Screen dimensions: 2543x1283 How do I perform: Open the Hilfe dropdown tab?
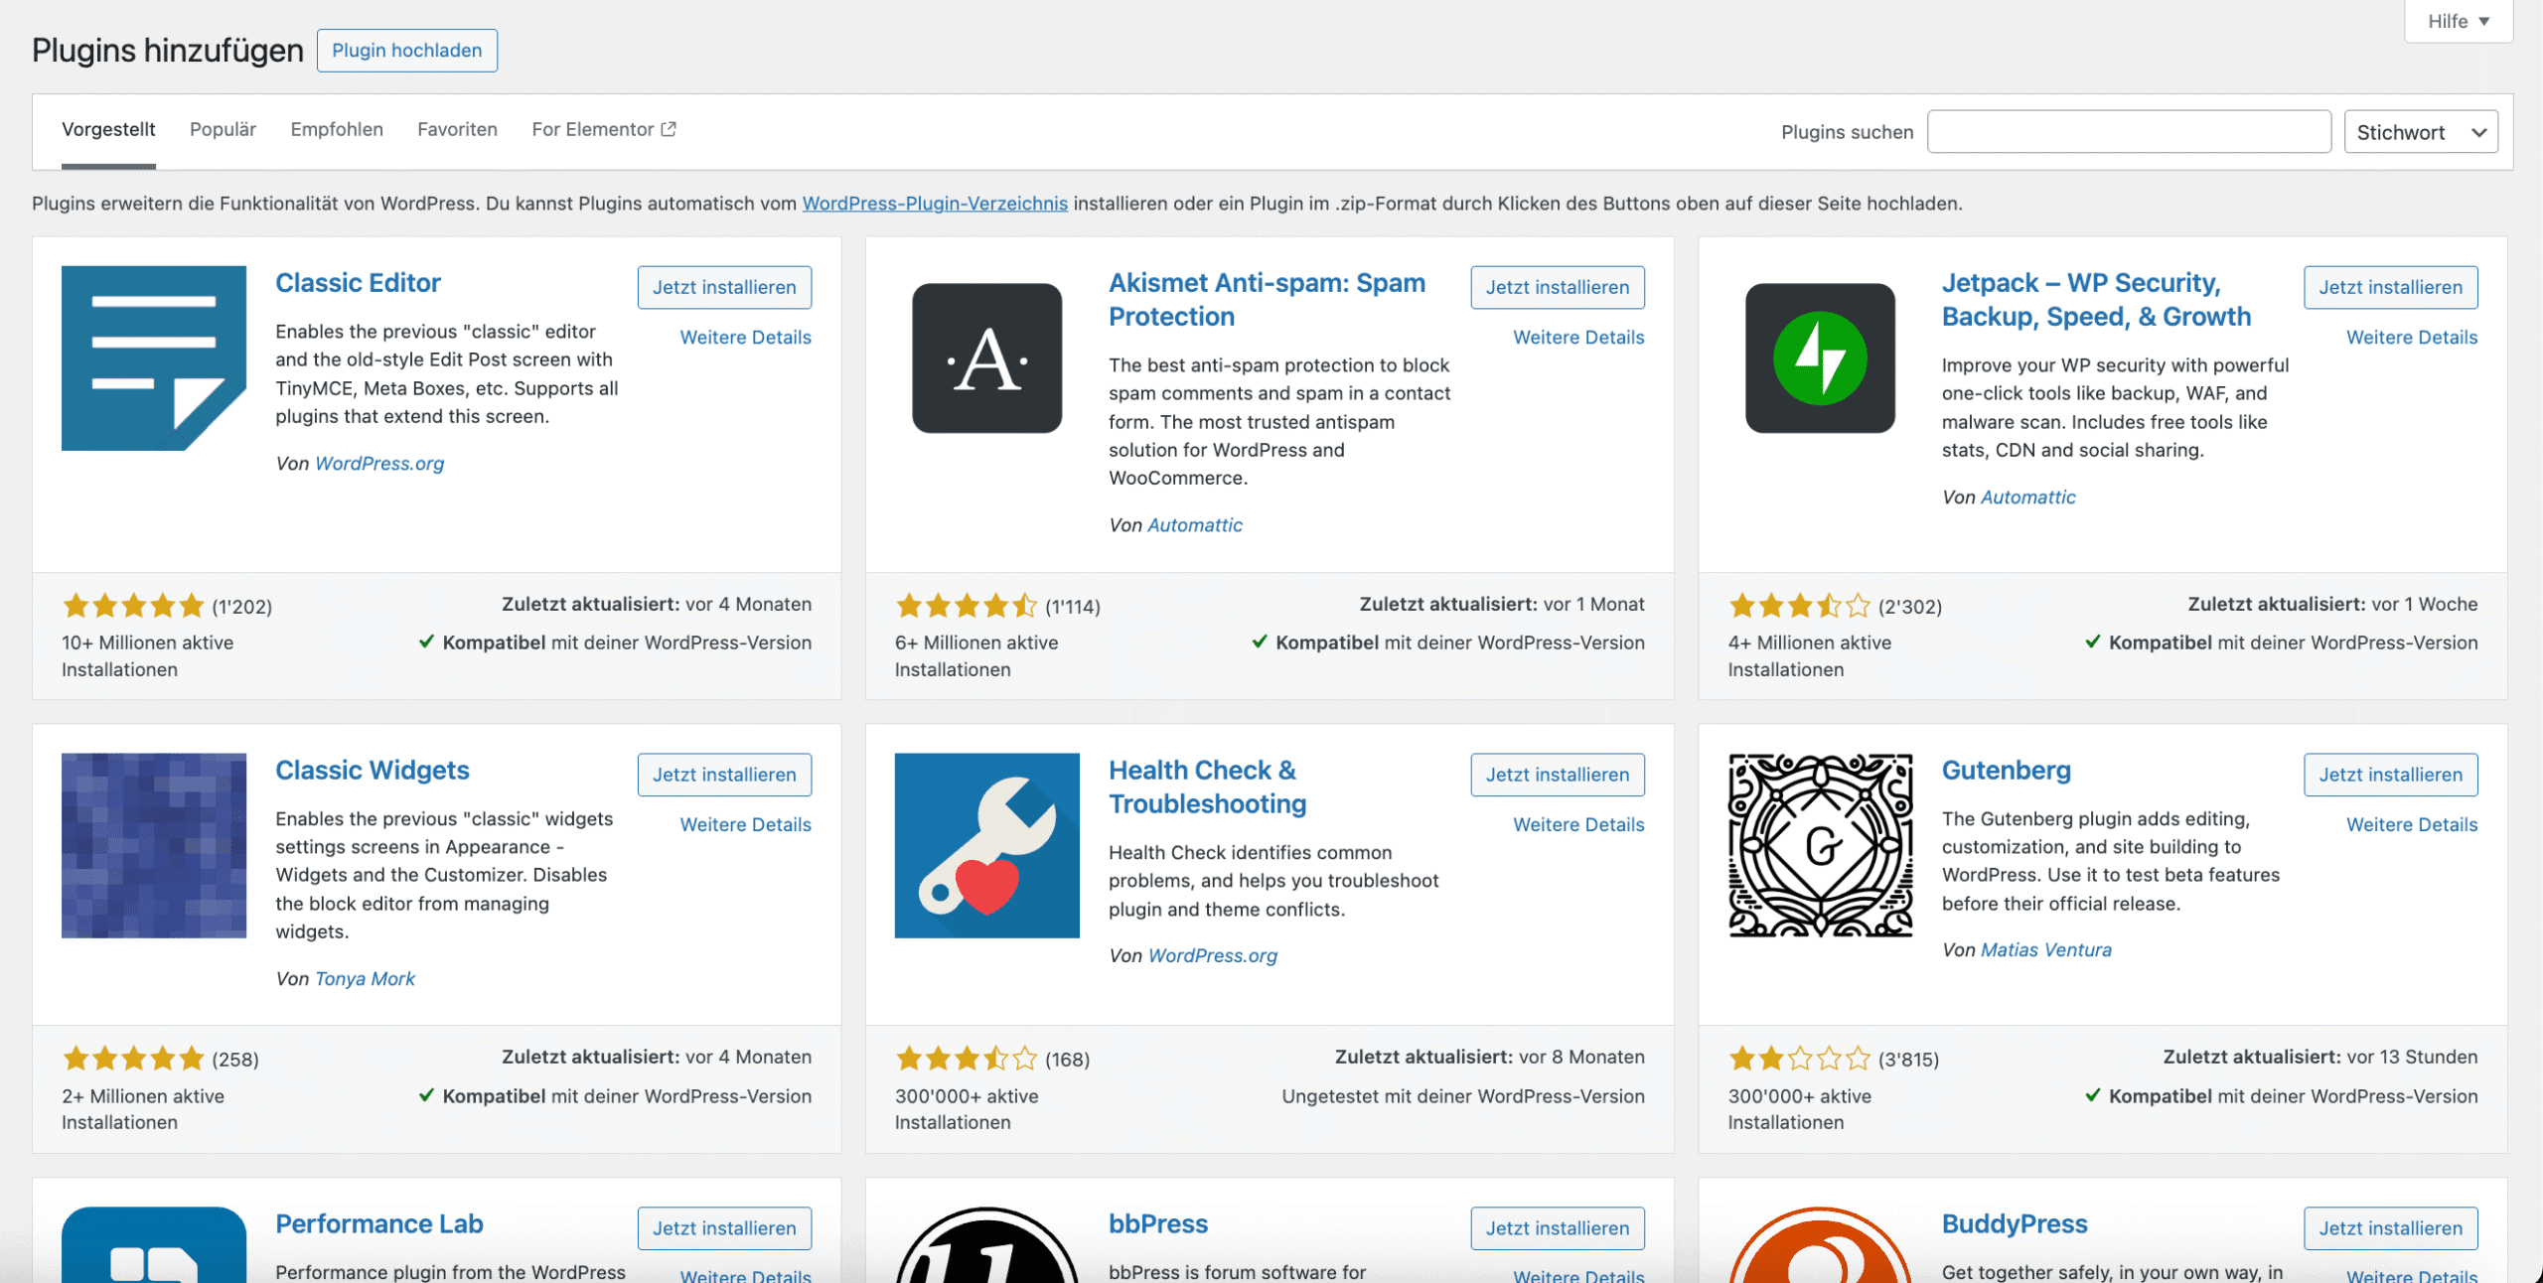tap(2458, 21)
